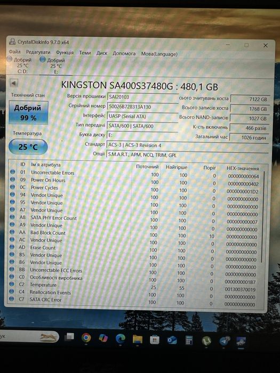Click the HEX-значення column header
Viewport: 280px width, 373px height.
[242, 168]
